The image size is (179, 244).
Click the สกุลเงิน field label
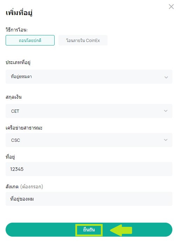tap(14, 97)
